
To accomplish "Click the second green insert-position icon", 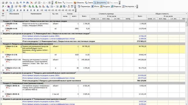I will (33, 6).
